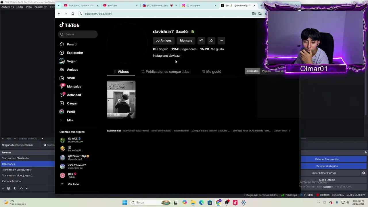Image resolution: width=368 pixels, height=207 pixels.
Task: Open virtual camera settings gear
Action: pyautogui.click(x=363, y=173)
